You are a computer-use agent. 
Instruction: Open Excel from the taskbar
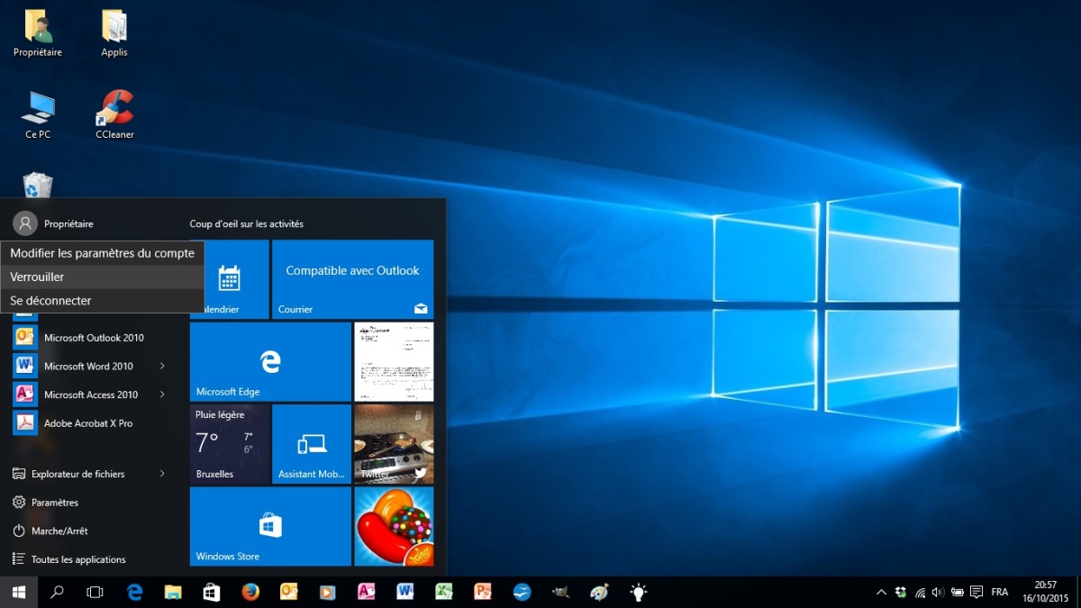[x=444, y=592]
